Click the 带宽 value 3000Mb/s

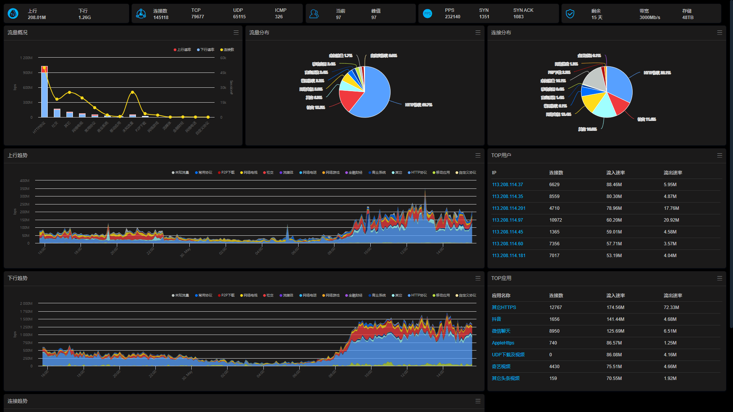click(650, 18)
